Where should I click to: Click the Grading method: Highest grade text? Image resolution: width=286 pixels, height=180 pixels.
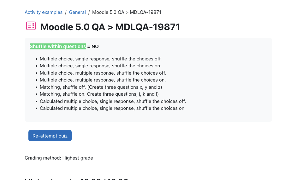(59, 158)
